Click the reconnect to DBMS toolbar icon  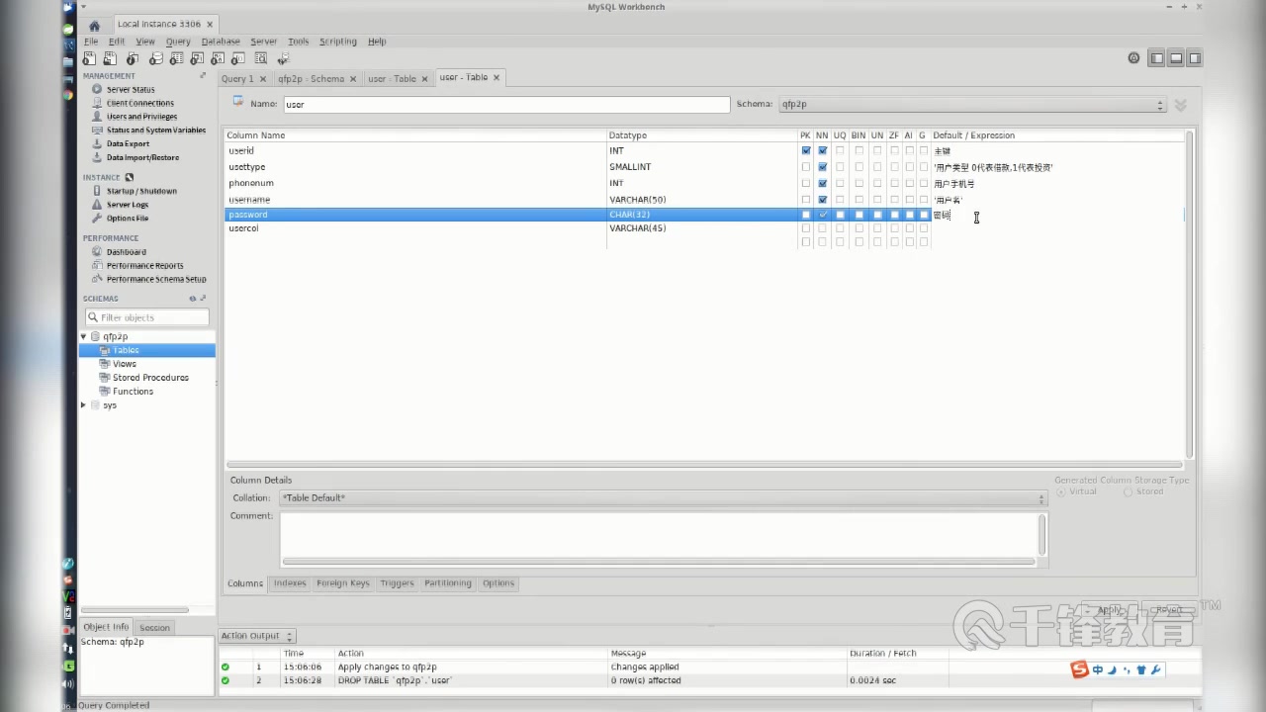click(283, 59)
